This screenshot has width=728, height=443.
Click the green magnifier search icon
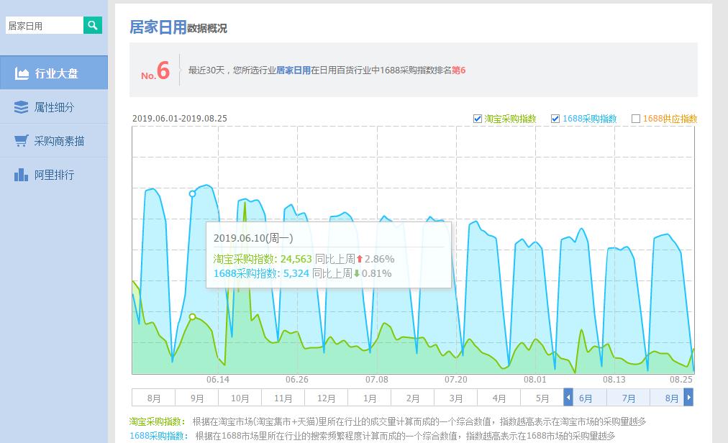pos(92,24)
